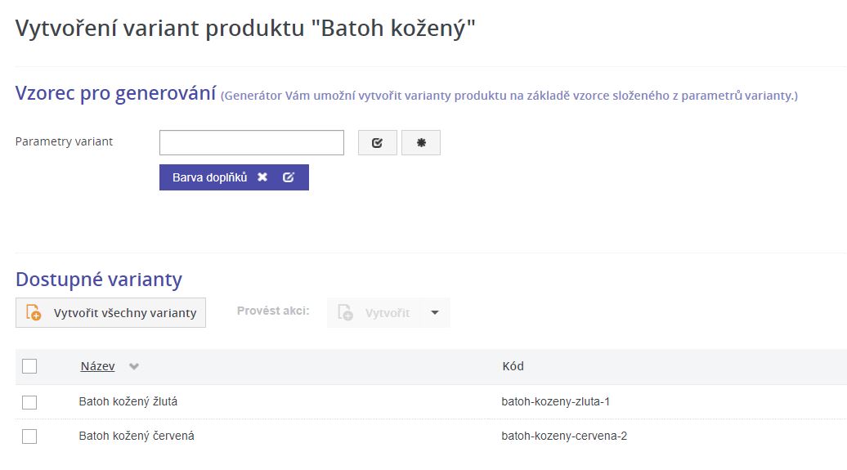The height and width of the screenshot is (470, 847).
Task: Sort by the Název column header
Action: (98, 366)
